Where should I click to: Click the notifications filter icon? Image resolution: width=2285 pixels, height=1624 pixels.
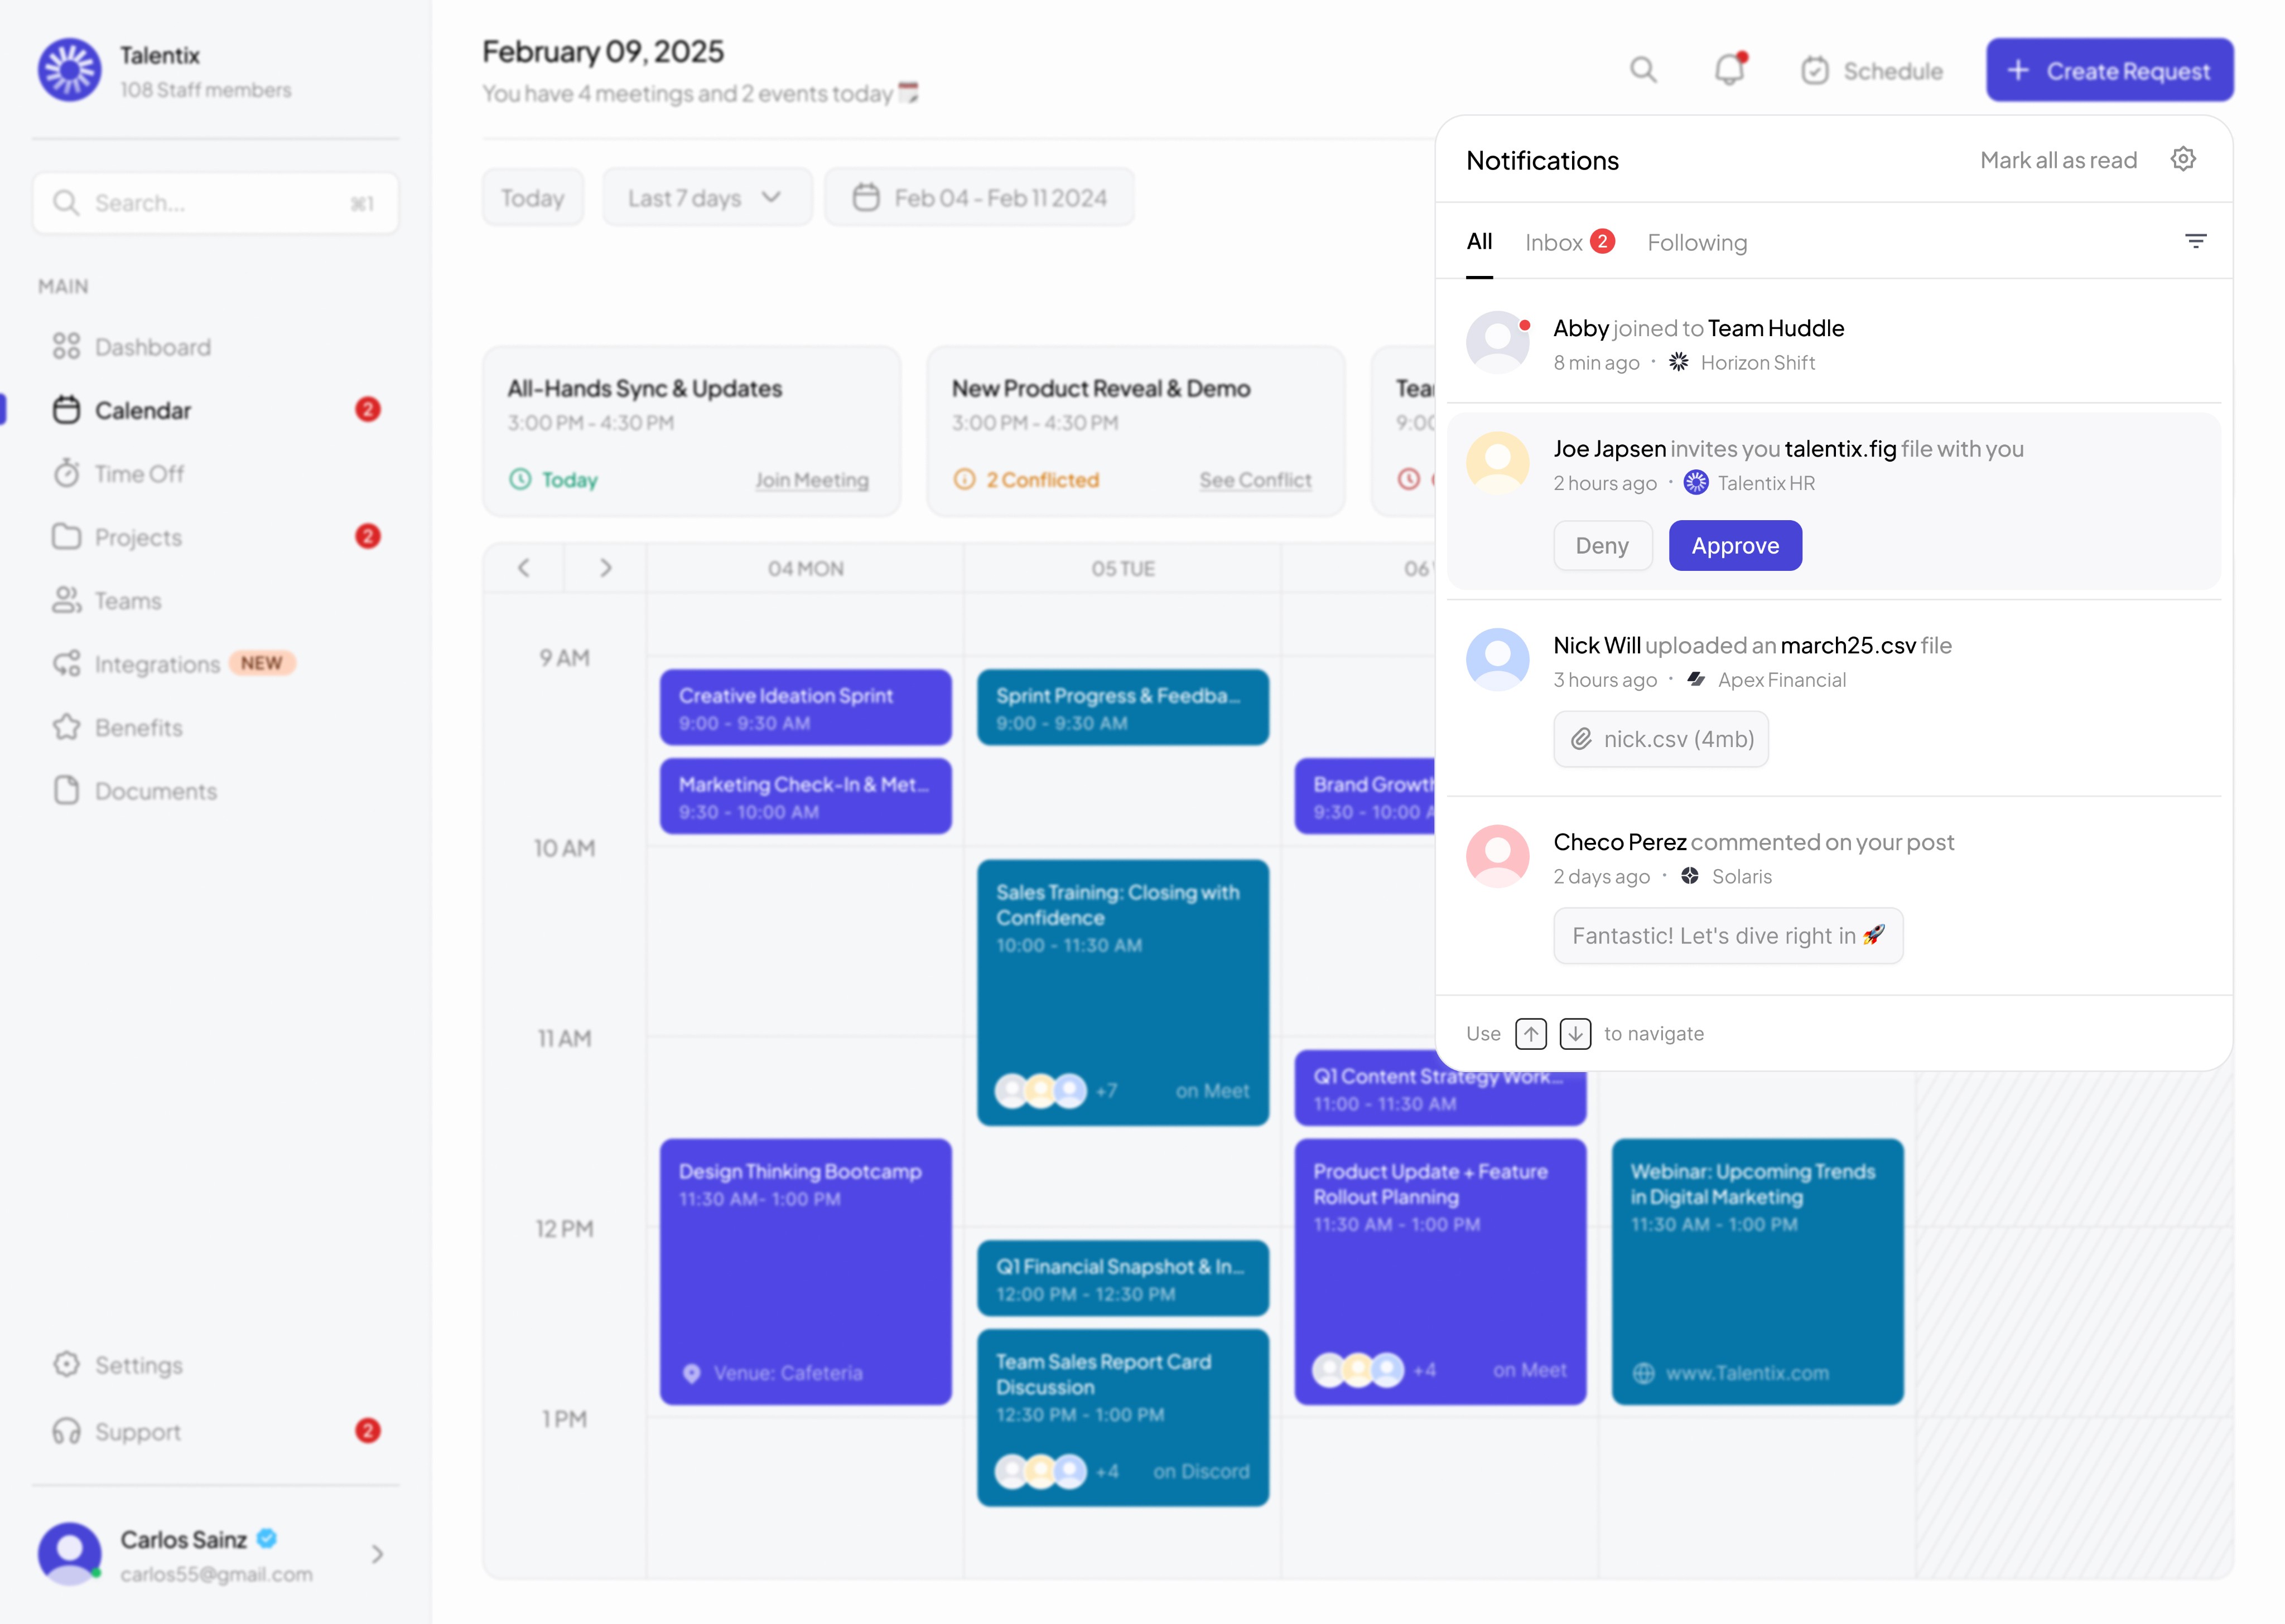2195,241
